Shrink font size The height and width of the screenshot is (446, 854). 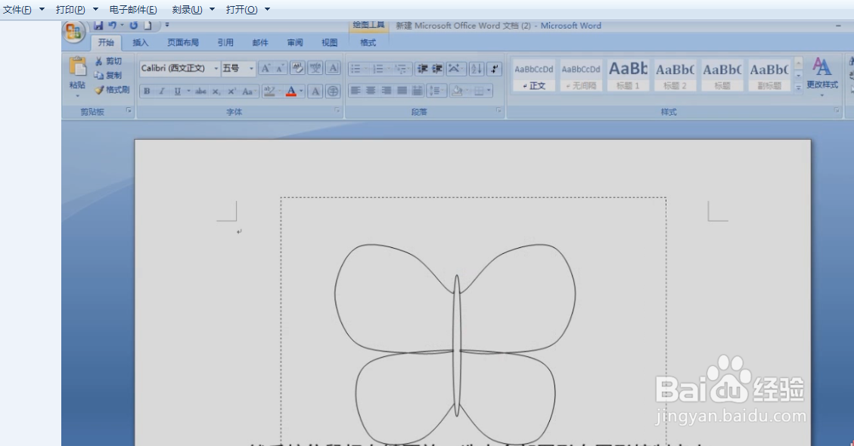(279, 68)
